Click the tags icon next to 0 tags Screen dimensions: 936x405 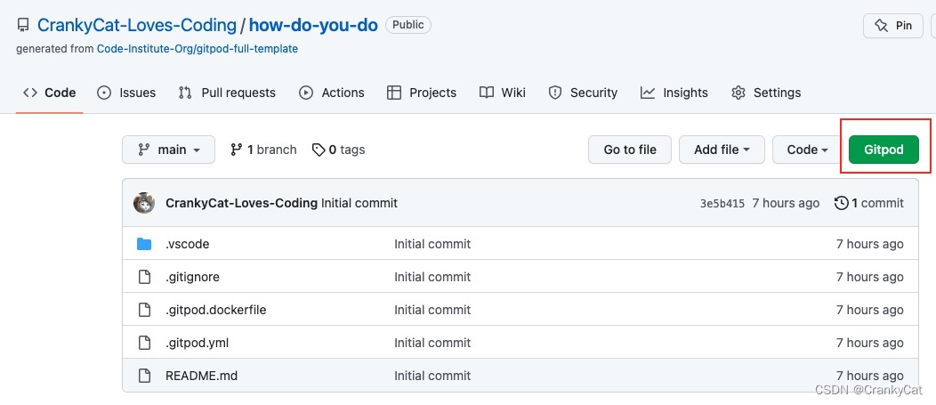pyautogui.click(x=318, y=150)
